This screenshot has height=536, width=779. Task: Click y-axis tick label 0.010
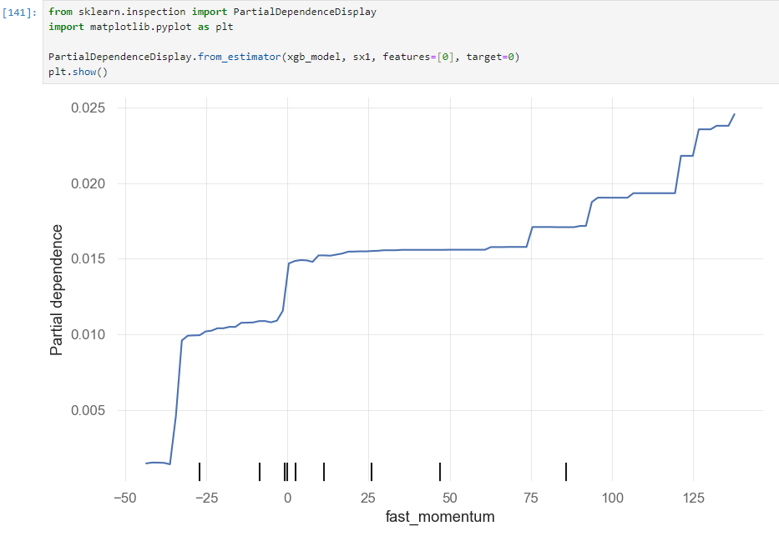pos(88,335)
